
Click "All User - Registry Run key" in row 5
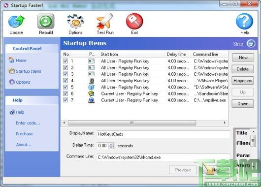tap(125, 87)
